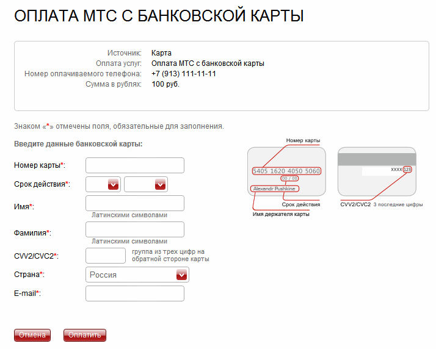Click the card number input field

pyautogui.click(x=135, y=165)
